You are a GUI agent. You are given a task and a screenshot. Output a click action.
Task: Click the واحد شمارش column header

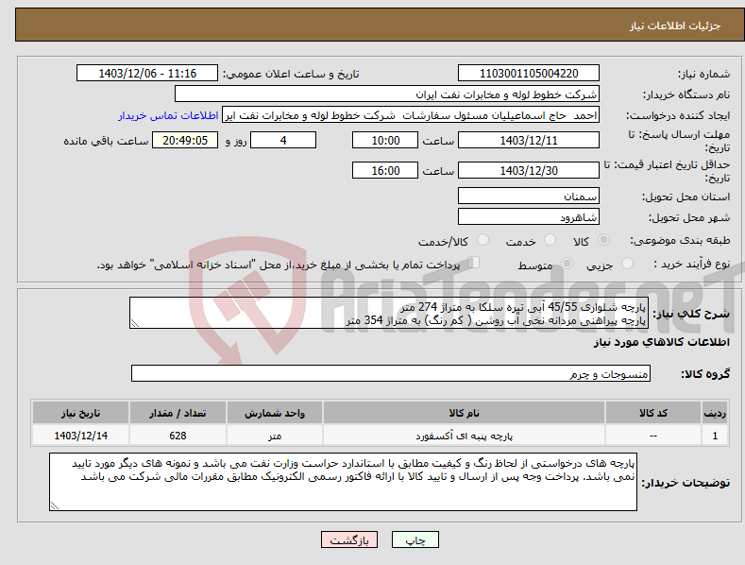275,413
